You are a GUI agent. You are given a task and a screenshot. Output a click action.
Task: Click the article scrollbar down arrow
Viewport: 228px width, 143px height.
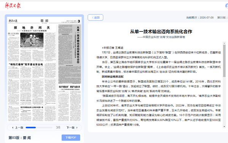tap(224, 127)
